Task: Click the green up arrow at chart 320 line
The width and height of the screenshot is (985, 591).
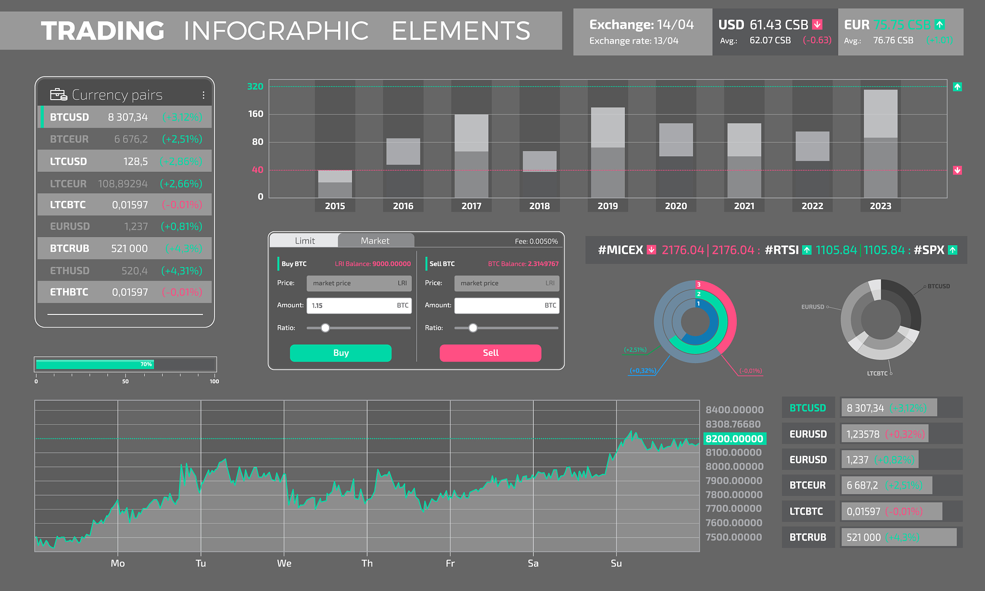Action: point(957,87)
